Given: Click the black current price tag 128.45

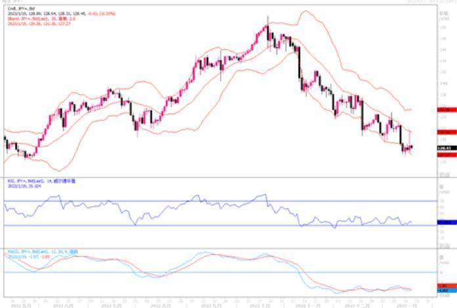Looking at the screenshot, I should click(x=445, y=149).
